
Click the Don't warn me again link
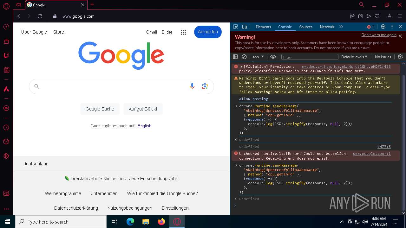pos(379,35)
